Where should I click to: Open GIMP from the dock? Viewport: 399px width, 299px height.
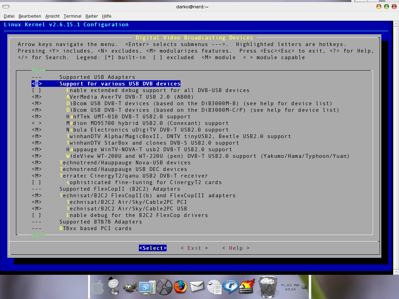click(130, 287)
